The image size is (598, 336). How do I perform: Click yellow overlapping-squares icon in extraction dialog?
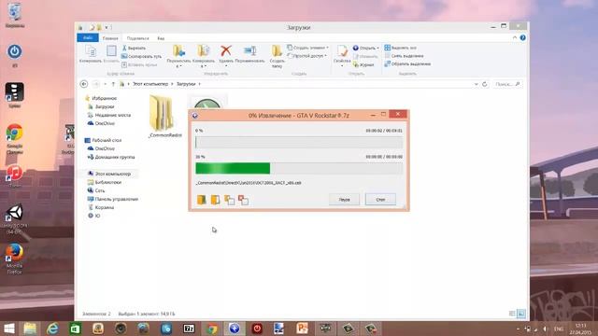pos(229,200)
